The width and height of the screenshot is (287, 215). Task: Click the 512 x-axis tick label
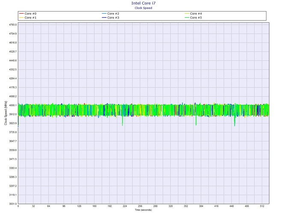click(x=262, y=206)
